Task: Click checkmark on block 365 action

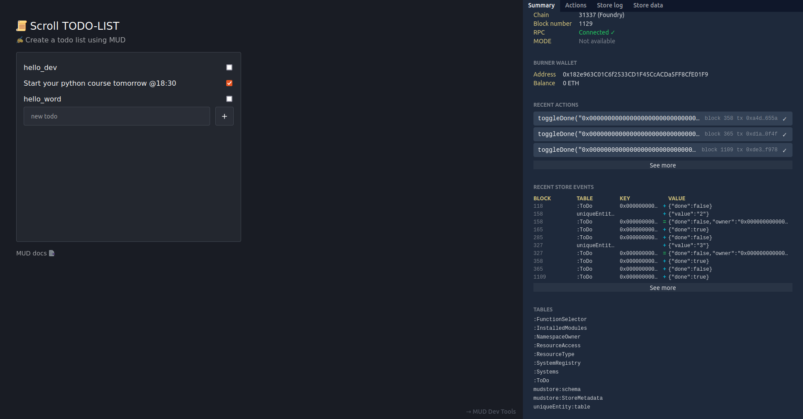Action: click(785, 134)
